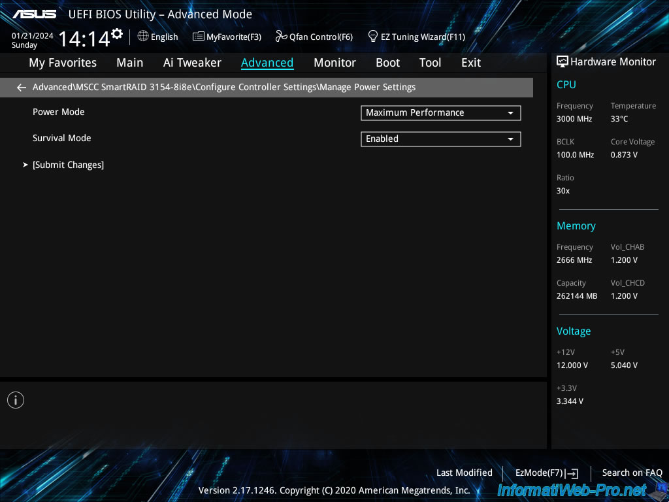Switch to the Ai Tweaker tab

[192, 63]
